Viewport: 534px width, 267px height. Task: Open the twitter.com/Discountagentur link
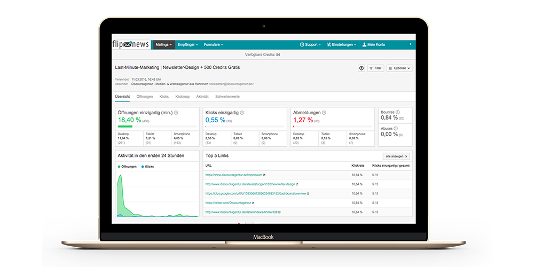click(228, 202)
